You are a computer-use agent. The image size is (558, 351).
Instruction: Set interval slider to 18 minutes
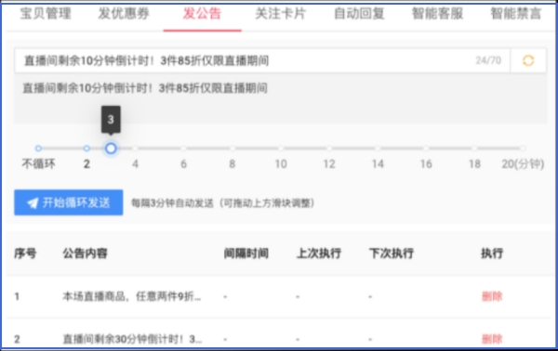(474, 149)
